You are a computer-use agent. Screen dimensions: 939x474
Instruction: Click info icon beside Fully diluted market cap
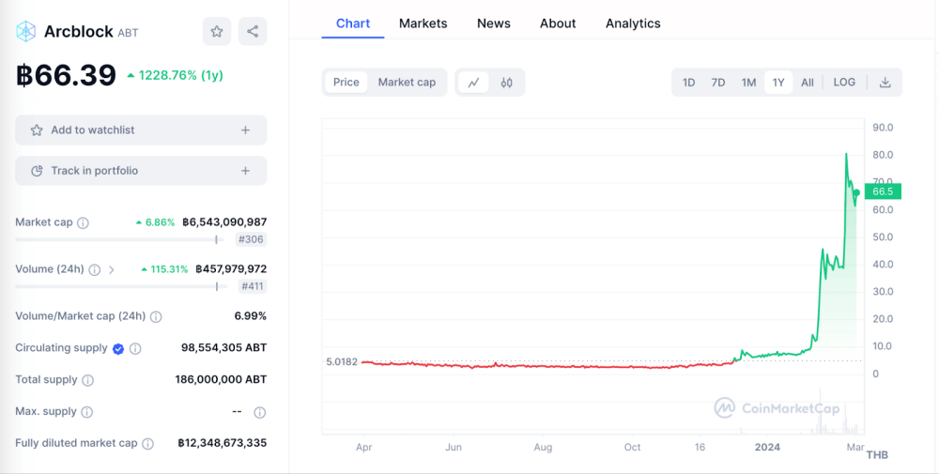coord(147,444)
